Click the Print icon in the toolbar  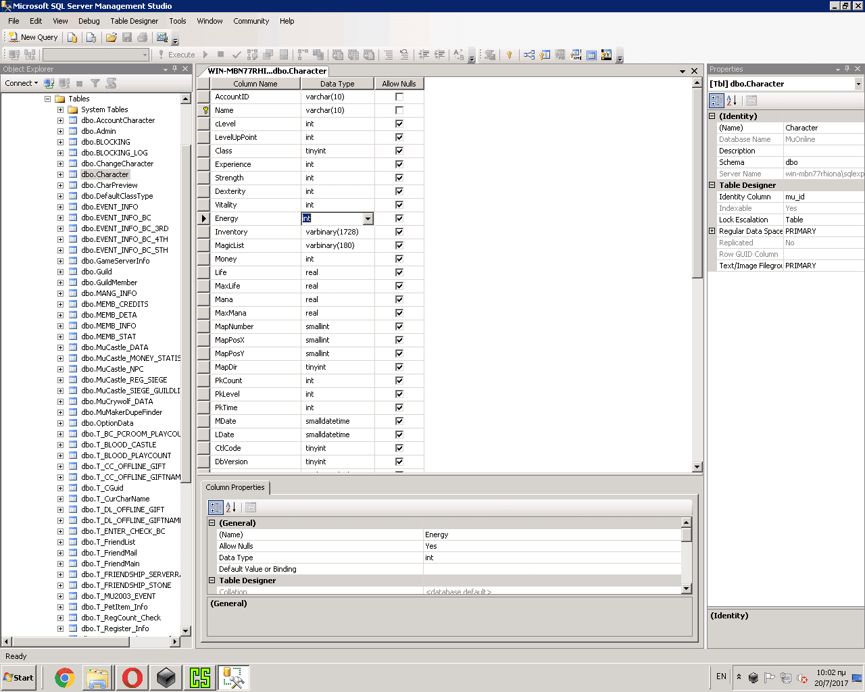coord(142,37)
